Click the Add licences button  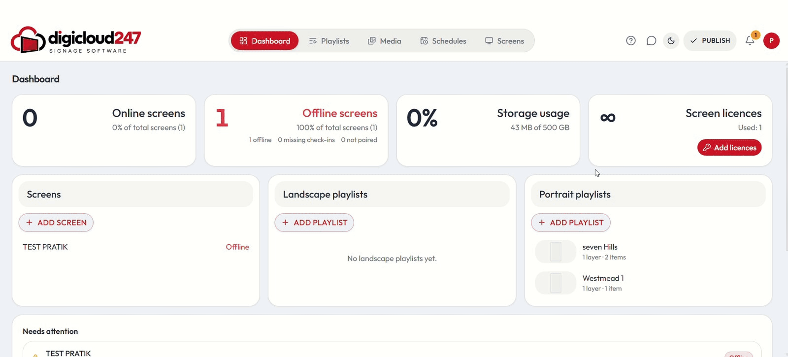click(729, 148)
